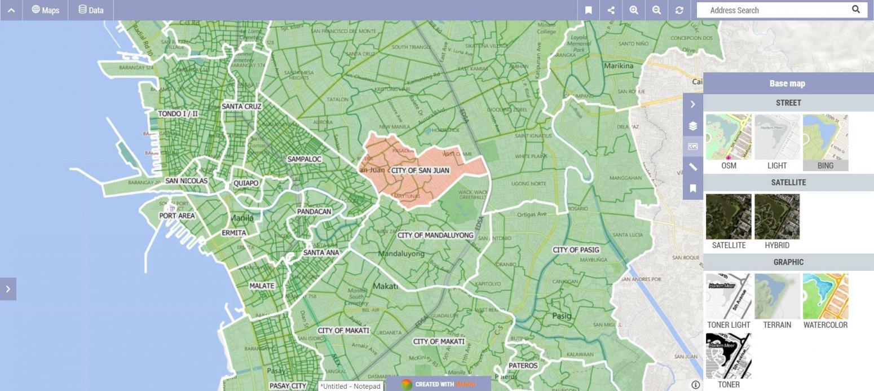Choose the WATERCOLOR base map swatch
Viewport: 874px width, 391px height.
point(825,296)
